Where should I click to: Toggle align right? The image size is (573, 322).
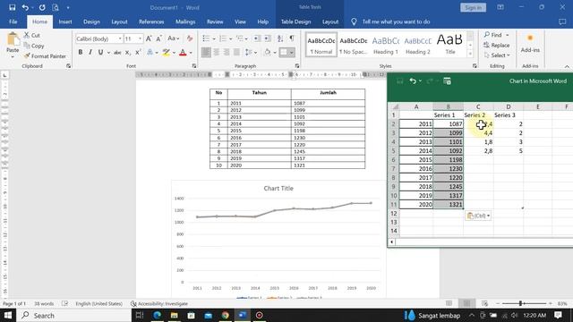[x=227, y=53]
